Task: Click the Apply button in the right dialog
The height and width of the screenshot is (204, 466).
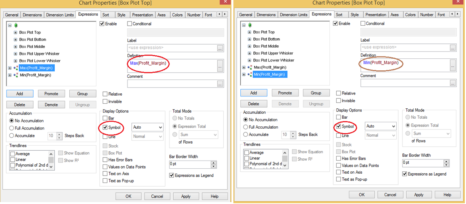Action: coord(419,195)
